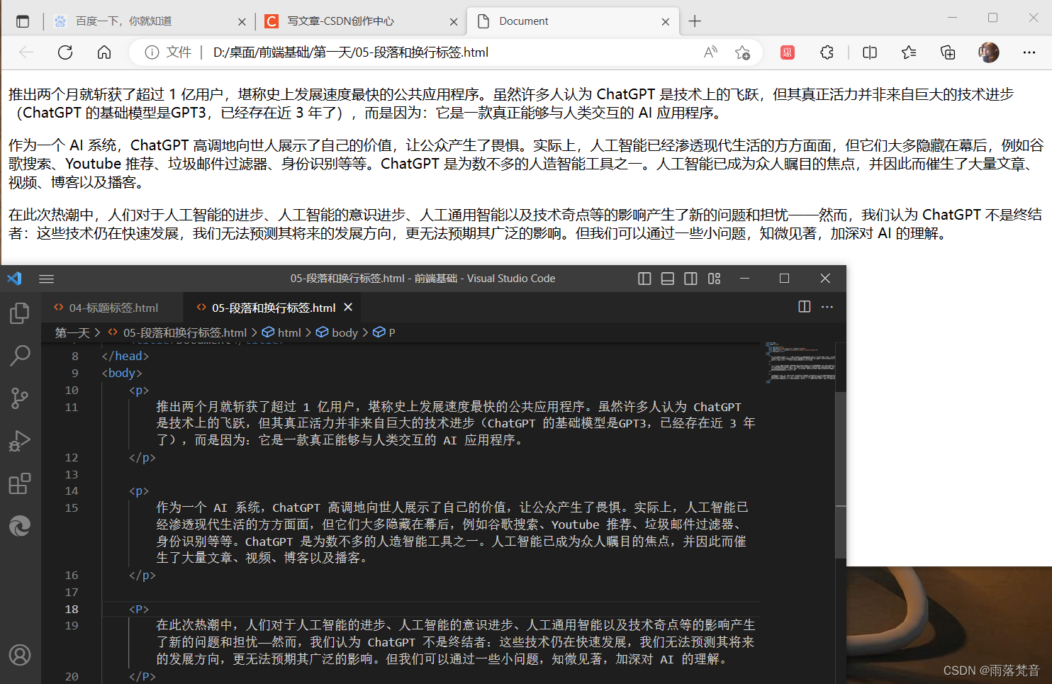Switch to the 写文章-CSDN创作中心 browser tab
The width and height of the screenshot is (1052, 684).
click(360, 21)
